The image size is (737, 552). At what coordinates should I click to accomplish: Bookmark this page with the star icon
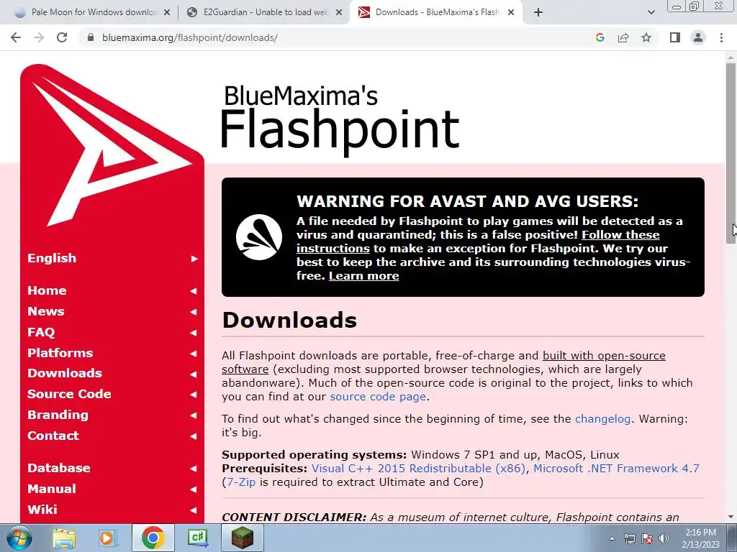click(x=646, y=37)
